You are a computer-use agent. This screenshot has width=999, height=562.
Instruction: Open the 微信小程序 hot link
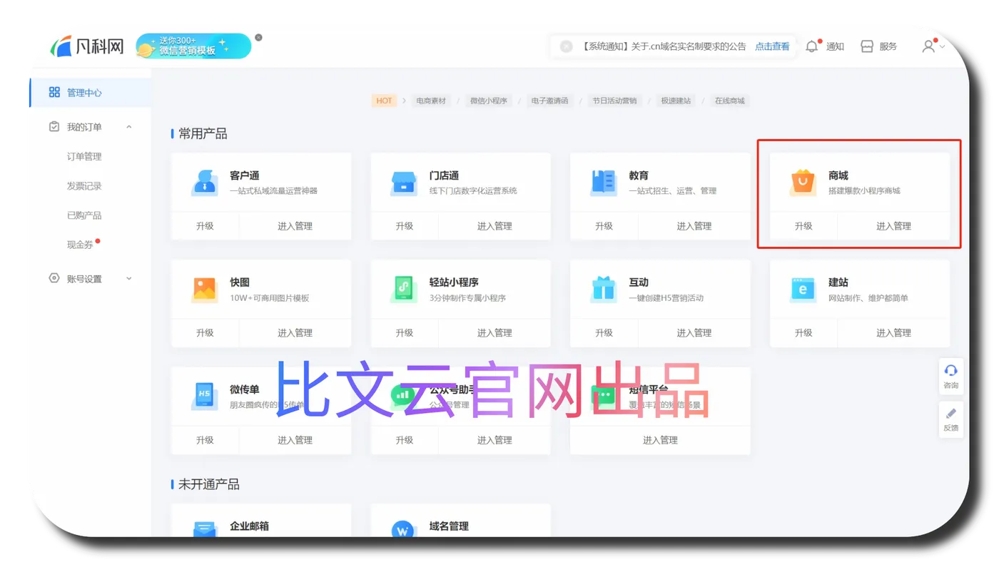point(488,101)
